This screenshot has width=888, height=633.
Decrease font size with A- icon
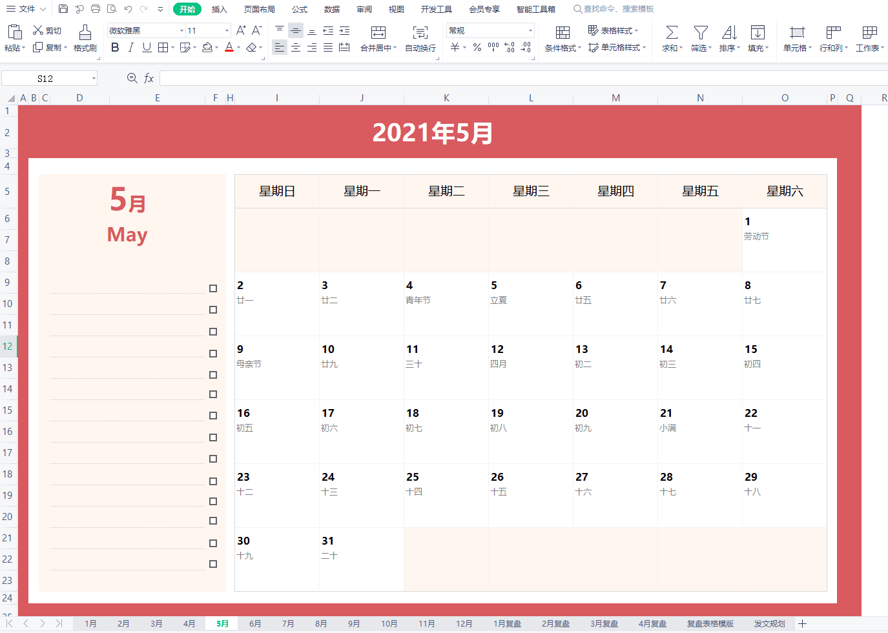tap(256, 30)
